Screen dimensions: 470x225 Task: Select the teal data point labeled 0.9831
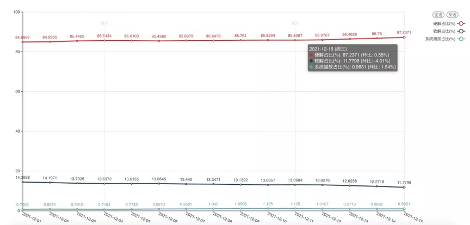coord(404,209)
